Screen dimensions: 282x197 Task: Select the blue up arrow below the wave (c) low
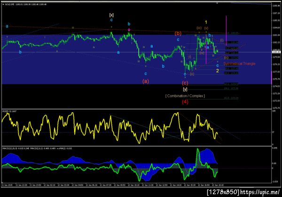coord(185,74)
